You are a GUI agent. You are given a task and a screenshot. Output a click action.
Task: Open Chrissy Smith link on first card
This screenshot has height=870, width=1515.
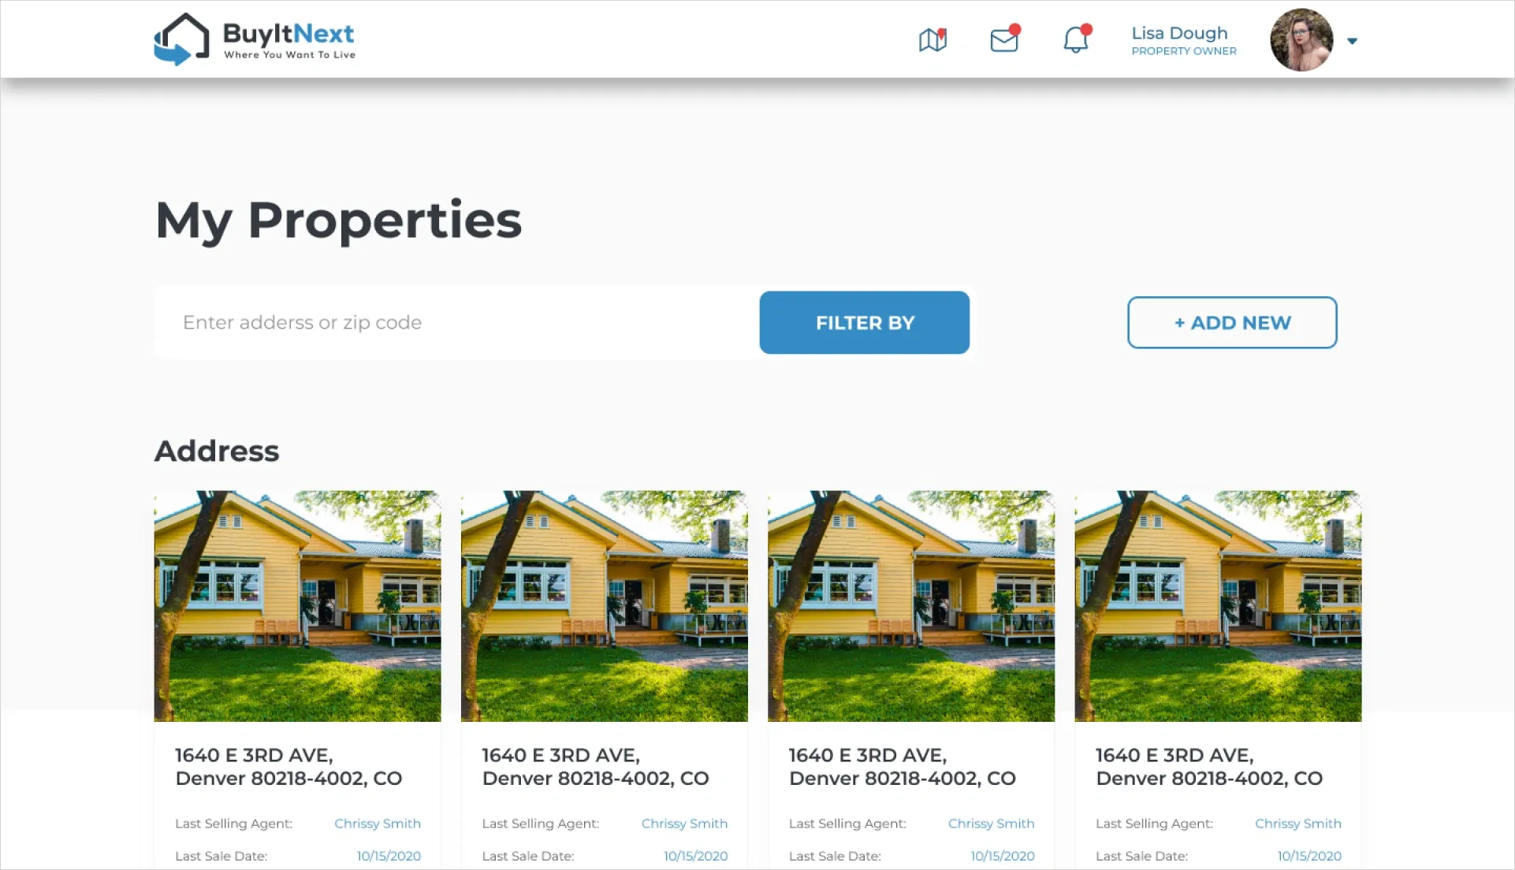(378, 824)
